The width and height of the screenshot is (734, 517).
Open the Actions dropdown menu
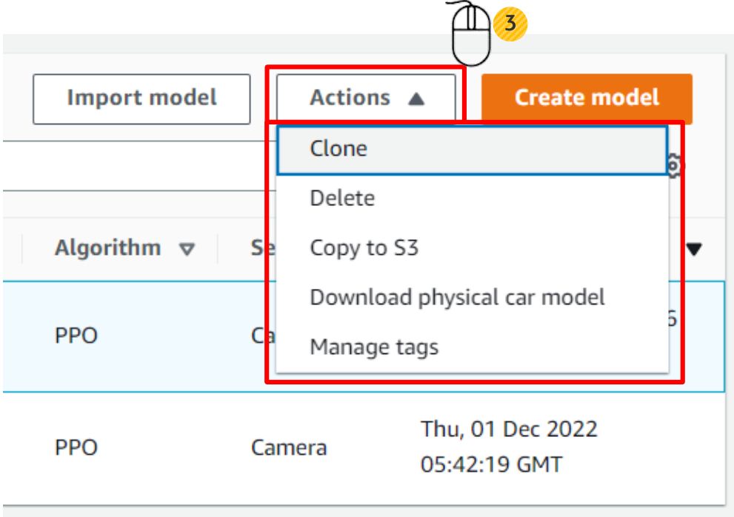(367, 98)
